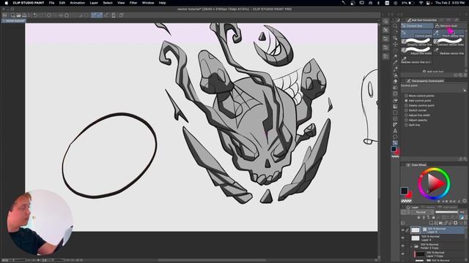The width and height of the screenshot is (469, 263).
Task: Open Tool property settings wrench icon
Action: coord(465,90)
